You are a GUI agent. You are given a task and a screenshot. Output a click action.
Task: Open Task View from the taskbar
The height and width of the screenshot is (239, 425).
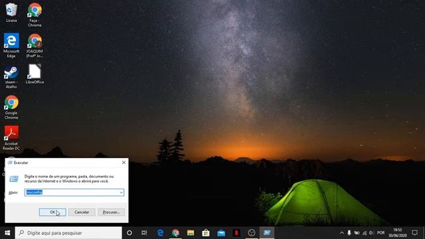coord(144,233)
